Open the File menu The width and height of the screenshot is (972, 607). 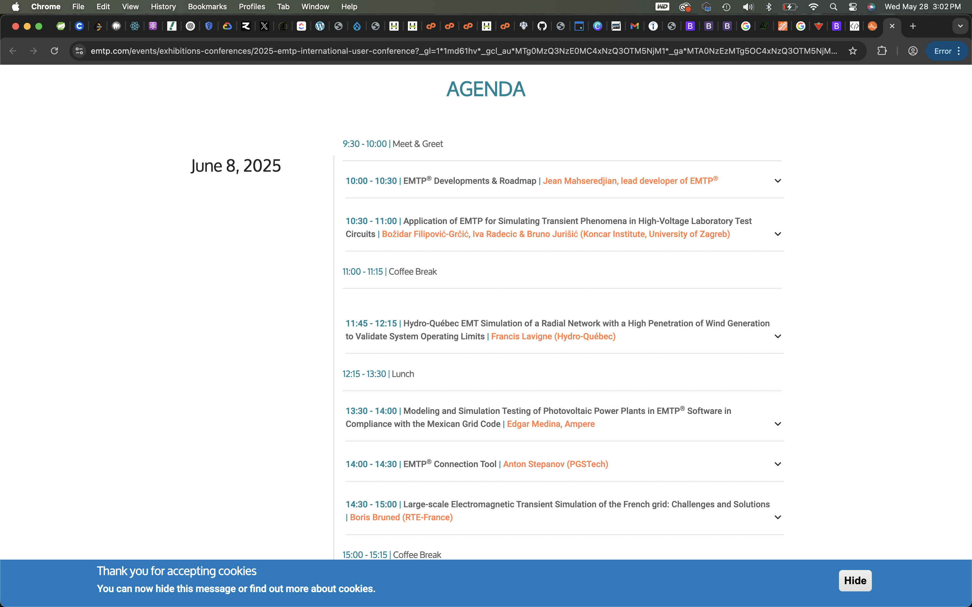78,7
